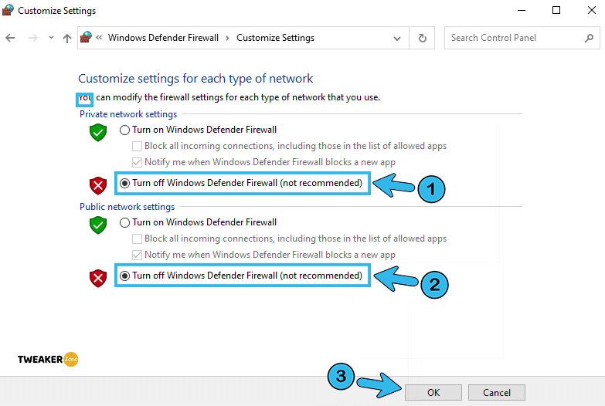Go up one level with Up arrow
The width and height of the screenshot is (605, 406).
tap(67, 38)
